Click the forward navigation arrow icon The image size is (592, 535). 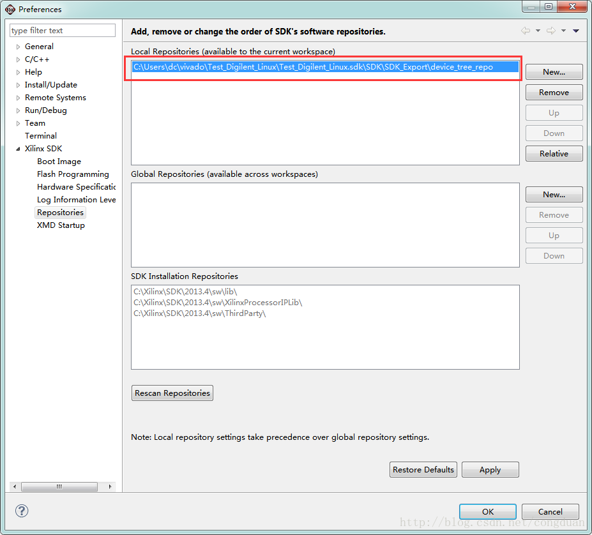[551, 31]
